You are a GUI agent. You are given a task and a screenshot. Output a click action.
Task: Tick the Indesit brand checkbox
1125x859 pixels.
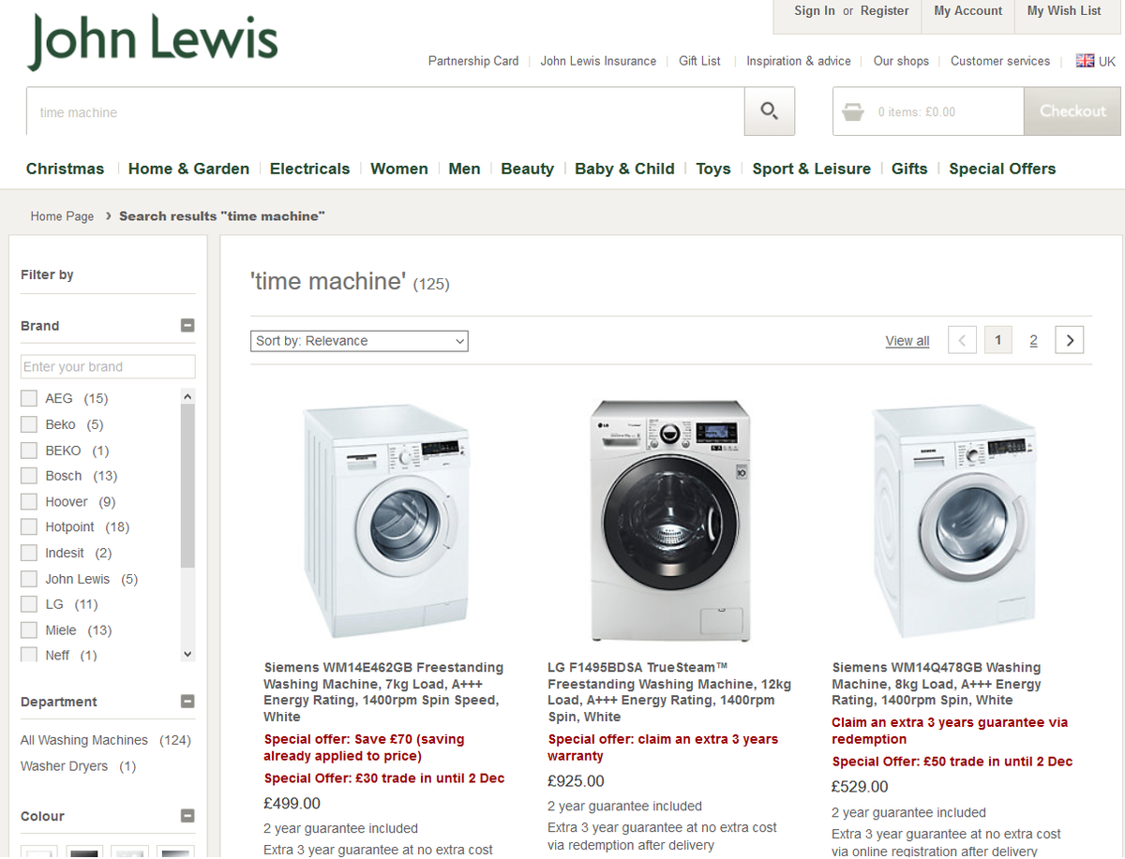(29, 554)
